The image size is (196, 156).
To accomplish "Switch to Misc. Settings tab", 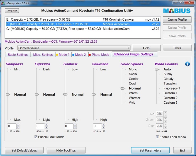I will pyautogui.click(x=43, y=55).
